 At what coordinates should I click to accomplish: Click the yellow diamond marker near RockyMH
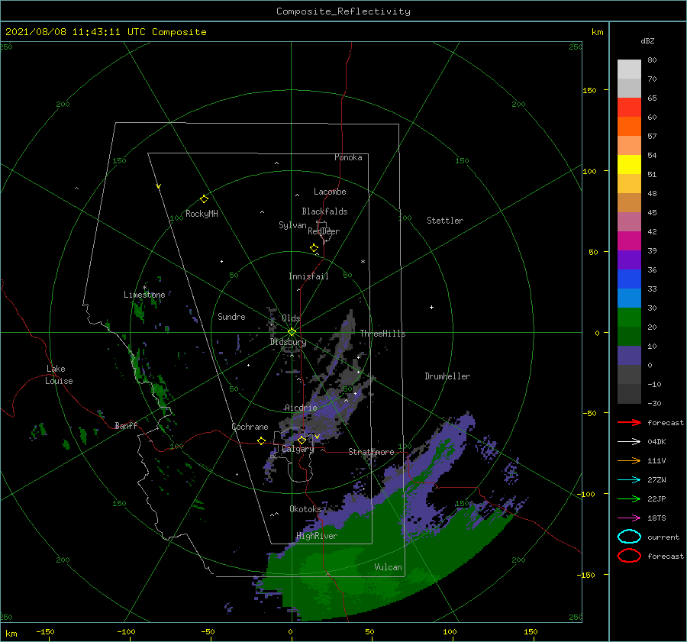(x=204, y=199)
